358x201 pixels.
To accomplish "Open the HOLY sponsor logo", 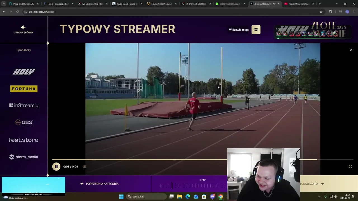I will 24,72.
